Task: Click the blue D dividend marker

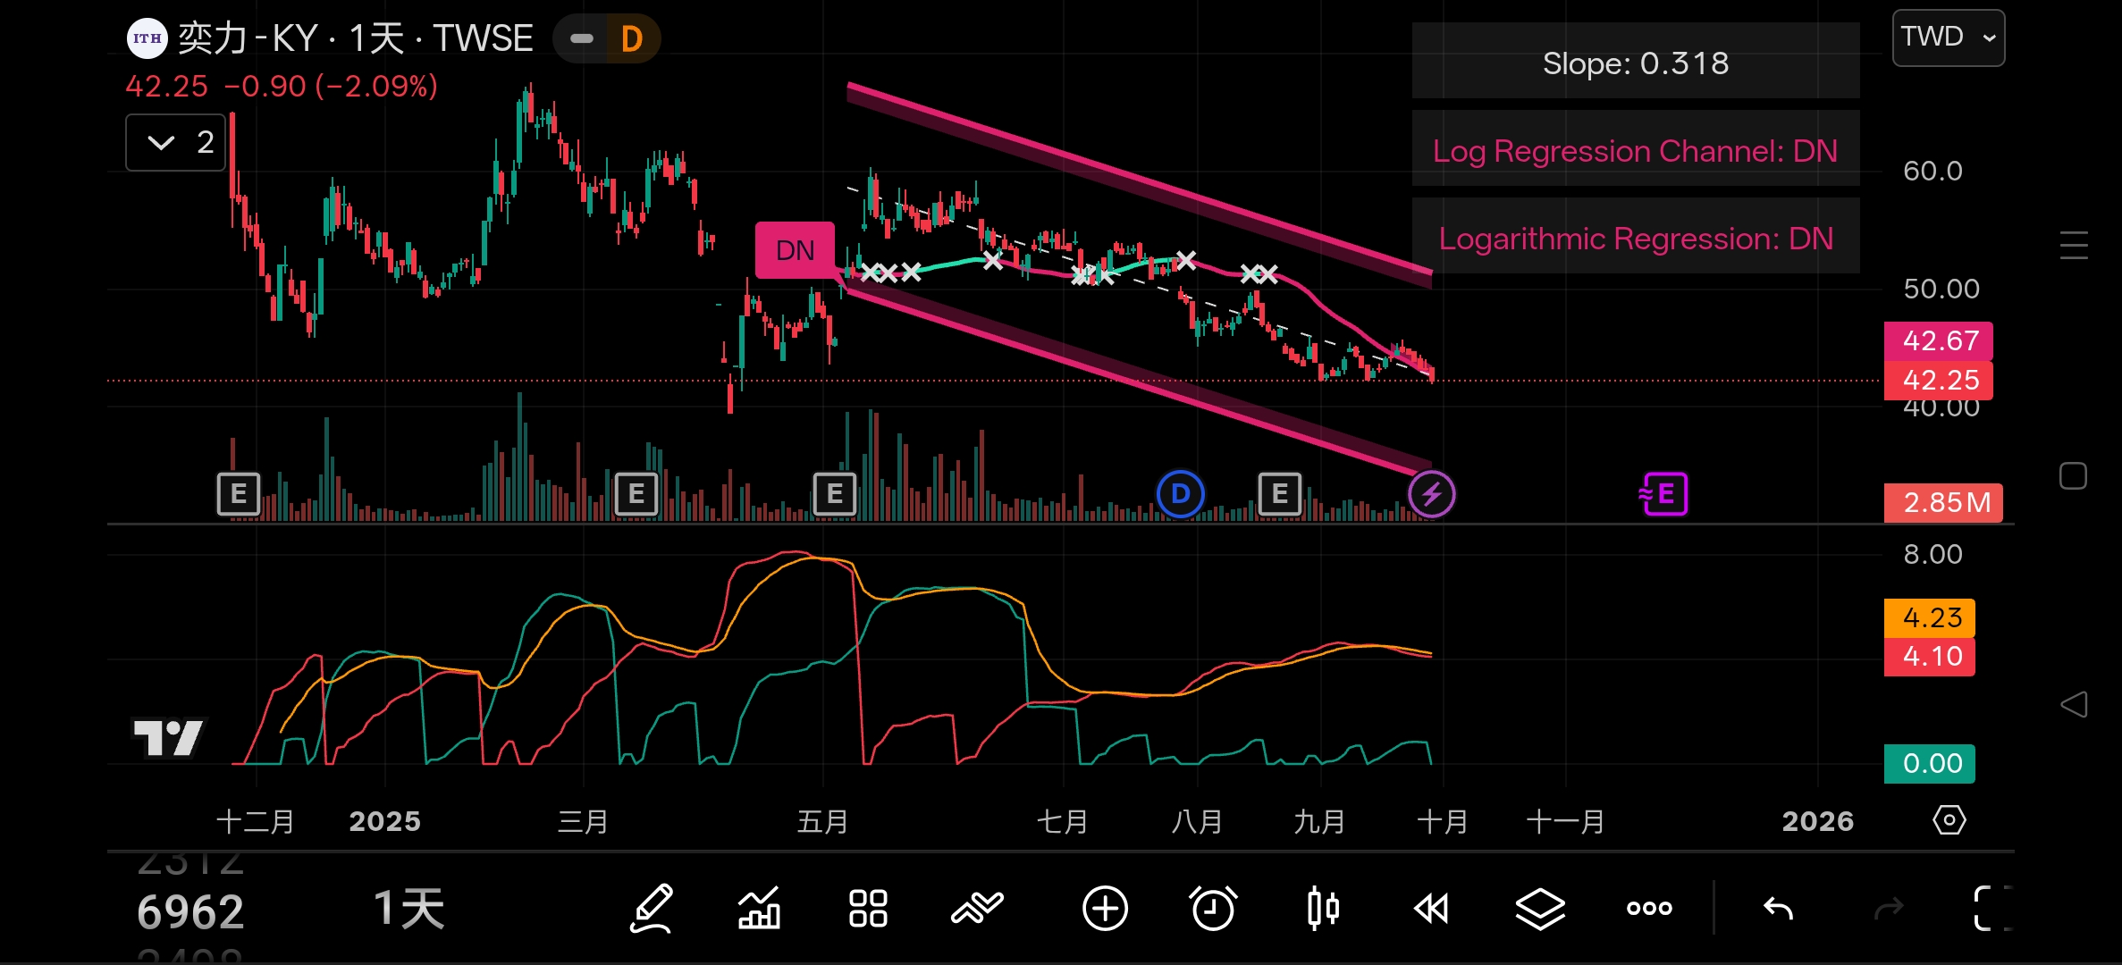Action: (1180, 494)
